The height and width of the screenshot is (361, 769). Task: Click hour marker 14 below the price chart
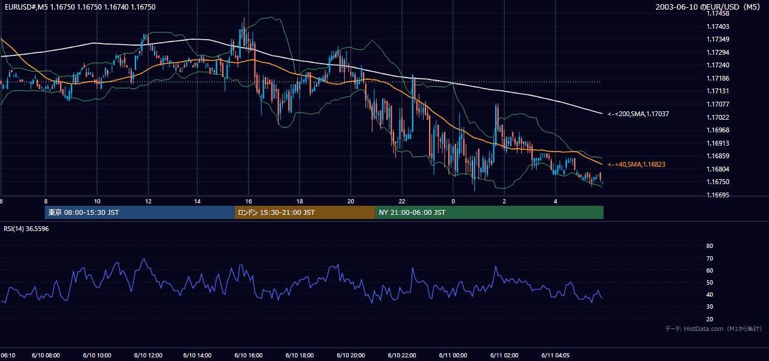pyautogui.click(x=197, y=201)
